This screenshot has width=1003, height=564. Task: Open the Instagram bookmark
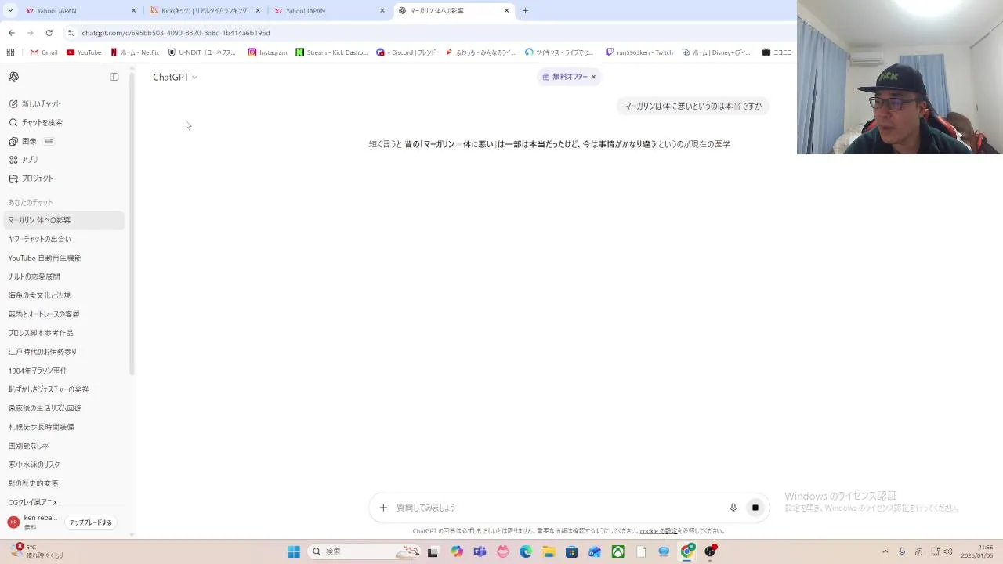(x=267, y=52)
